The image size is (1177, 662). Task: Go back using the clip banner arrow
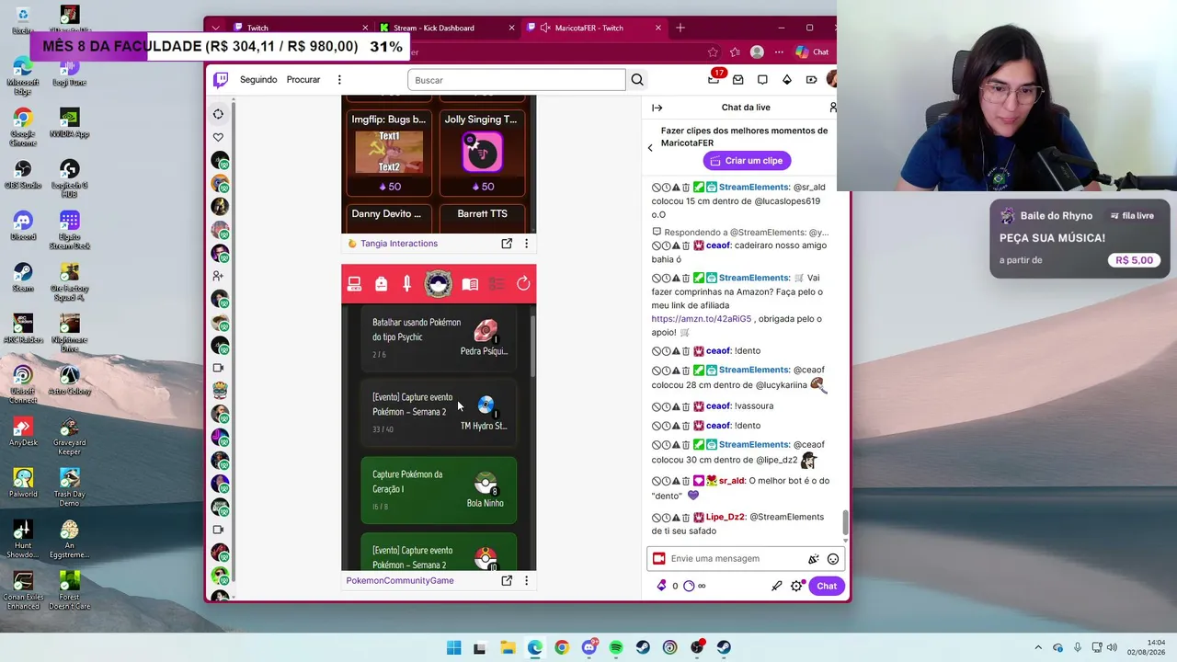[x=650, y=147]
